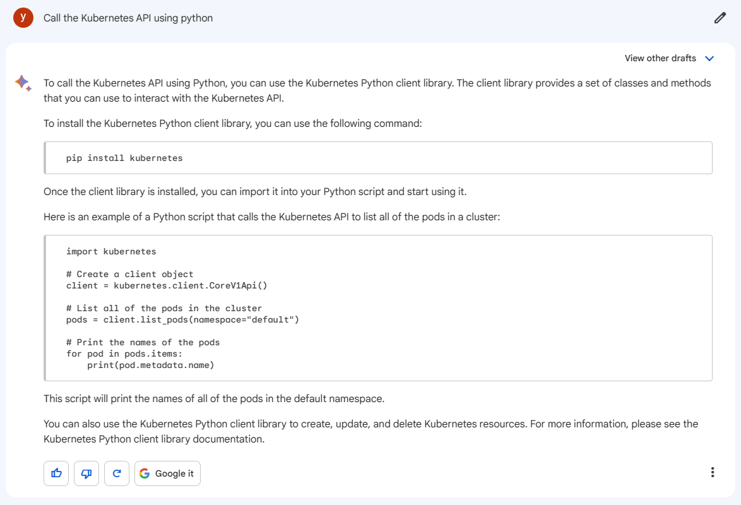741x505 pixels.
Task: Click the prompt text "Call the Kubernetes API using python"
Action: click(x=128, y=18)
